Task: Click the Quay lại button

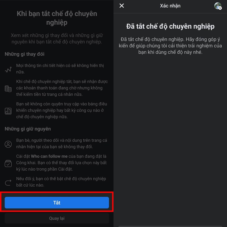Action: (57, 218)
